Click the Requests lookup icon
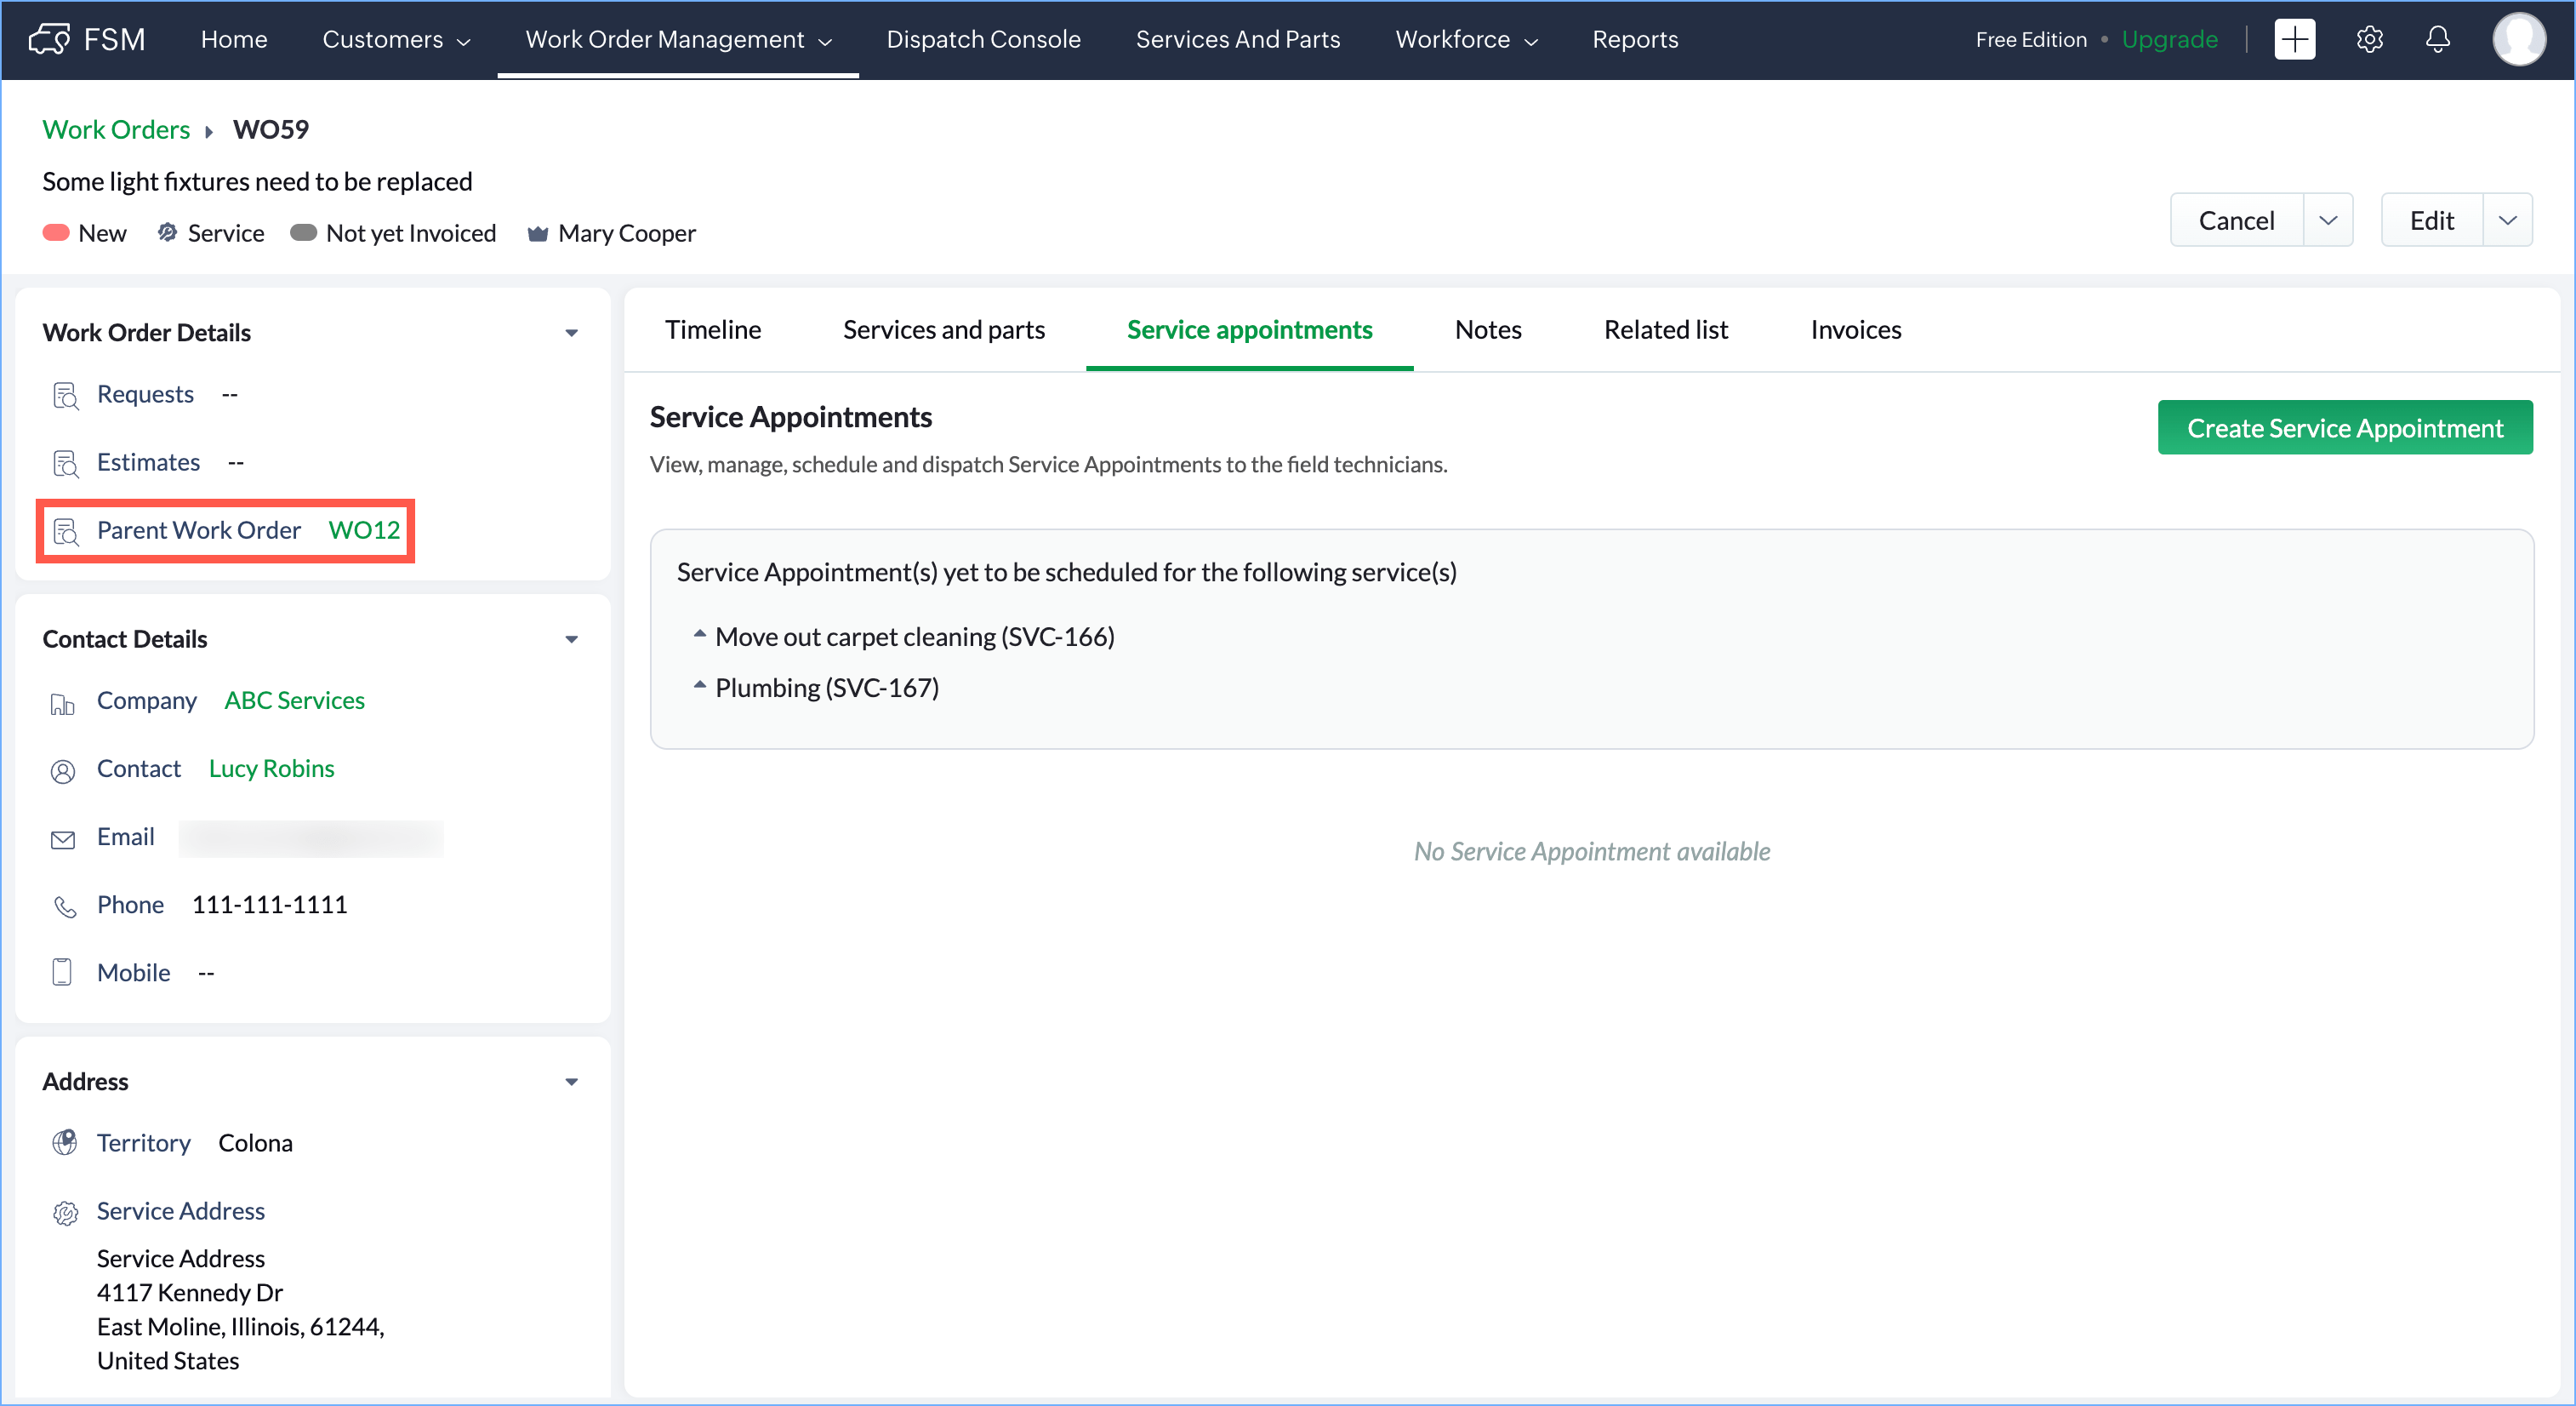The height and width of the screenshot is (1406, 2576). (65, 395)
